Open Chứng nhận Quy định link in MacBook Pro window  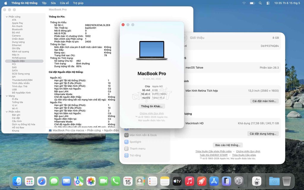(x=152, y=113)
